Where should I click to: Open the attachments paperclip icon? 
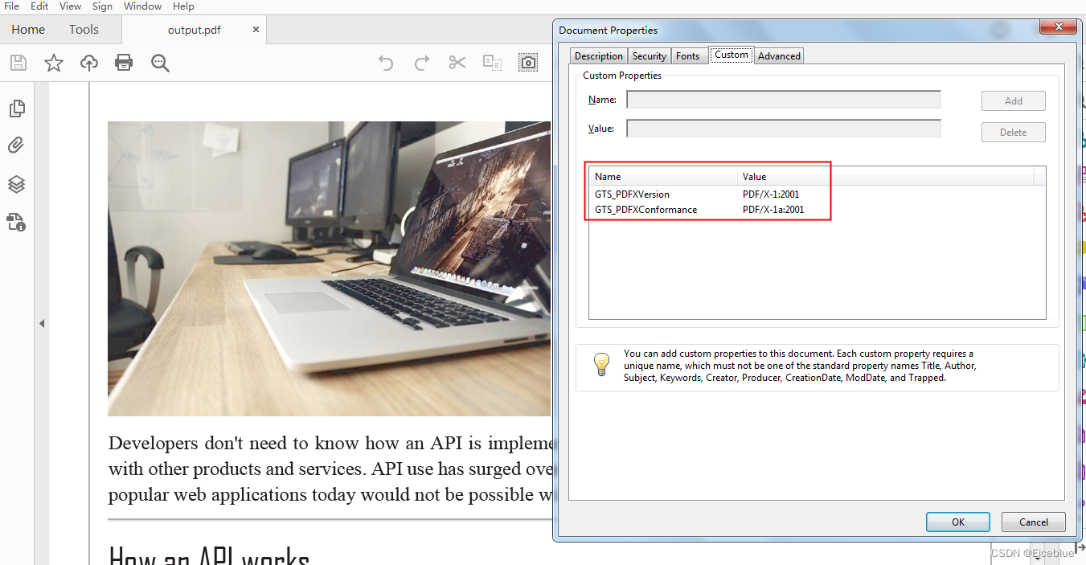[16, 145]
